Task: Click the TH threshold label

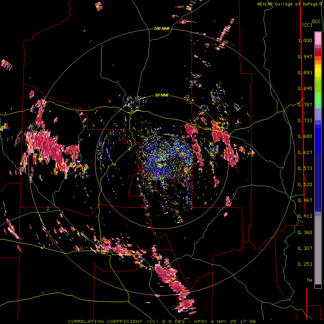Action: (309, 280)
